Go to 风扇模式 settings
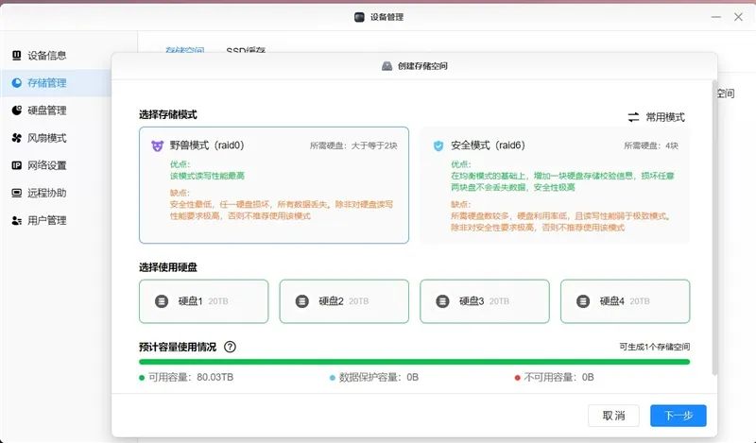 click(46, 138)
